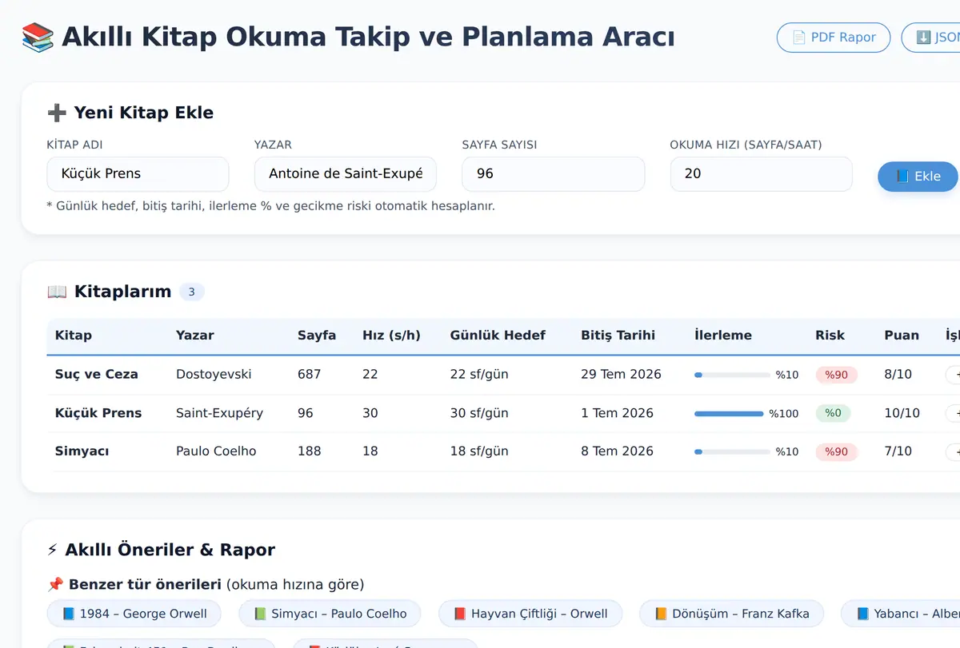Image resolution: width=960 pixels, height=648 pixels.
Task: Choose the Hayvan Çiftliği – Orwell suggestion chip
Action: pos(530,614)
